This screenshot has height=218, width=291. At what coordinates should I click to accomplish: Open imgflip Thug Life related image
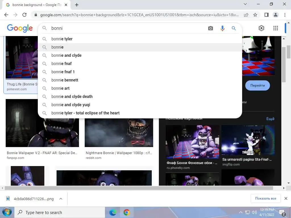(x=248, y=140)
